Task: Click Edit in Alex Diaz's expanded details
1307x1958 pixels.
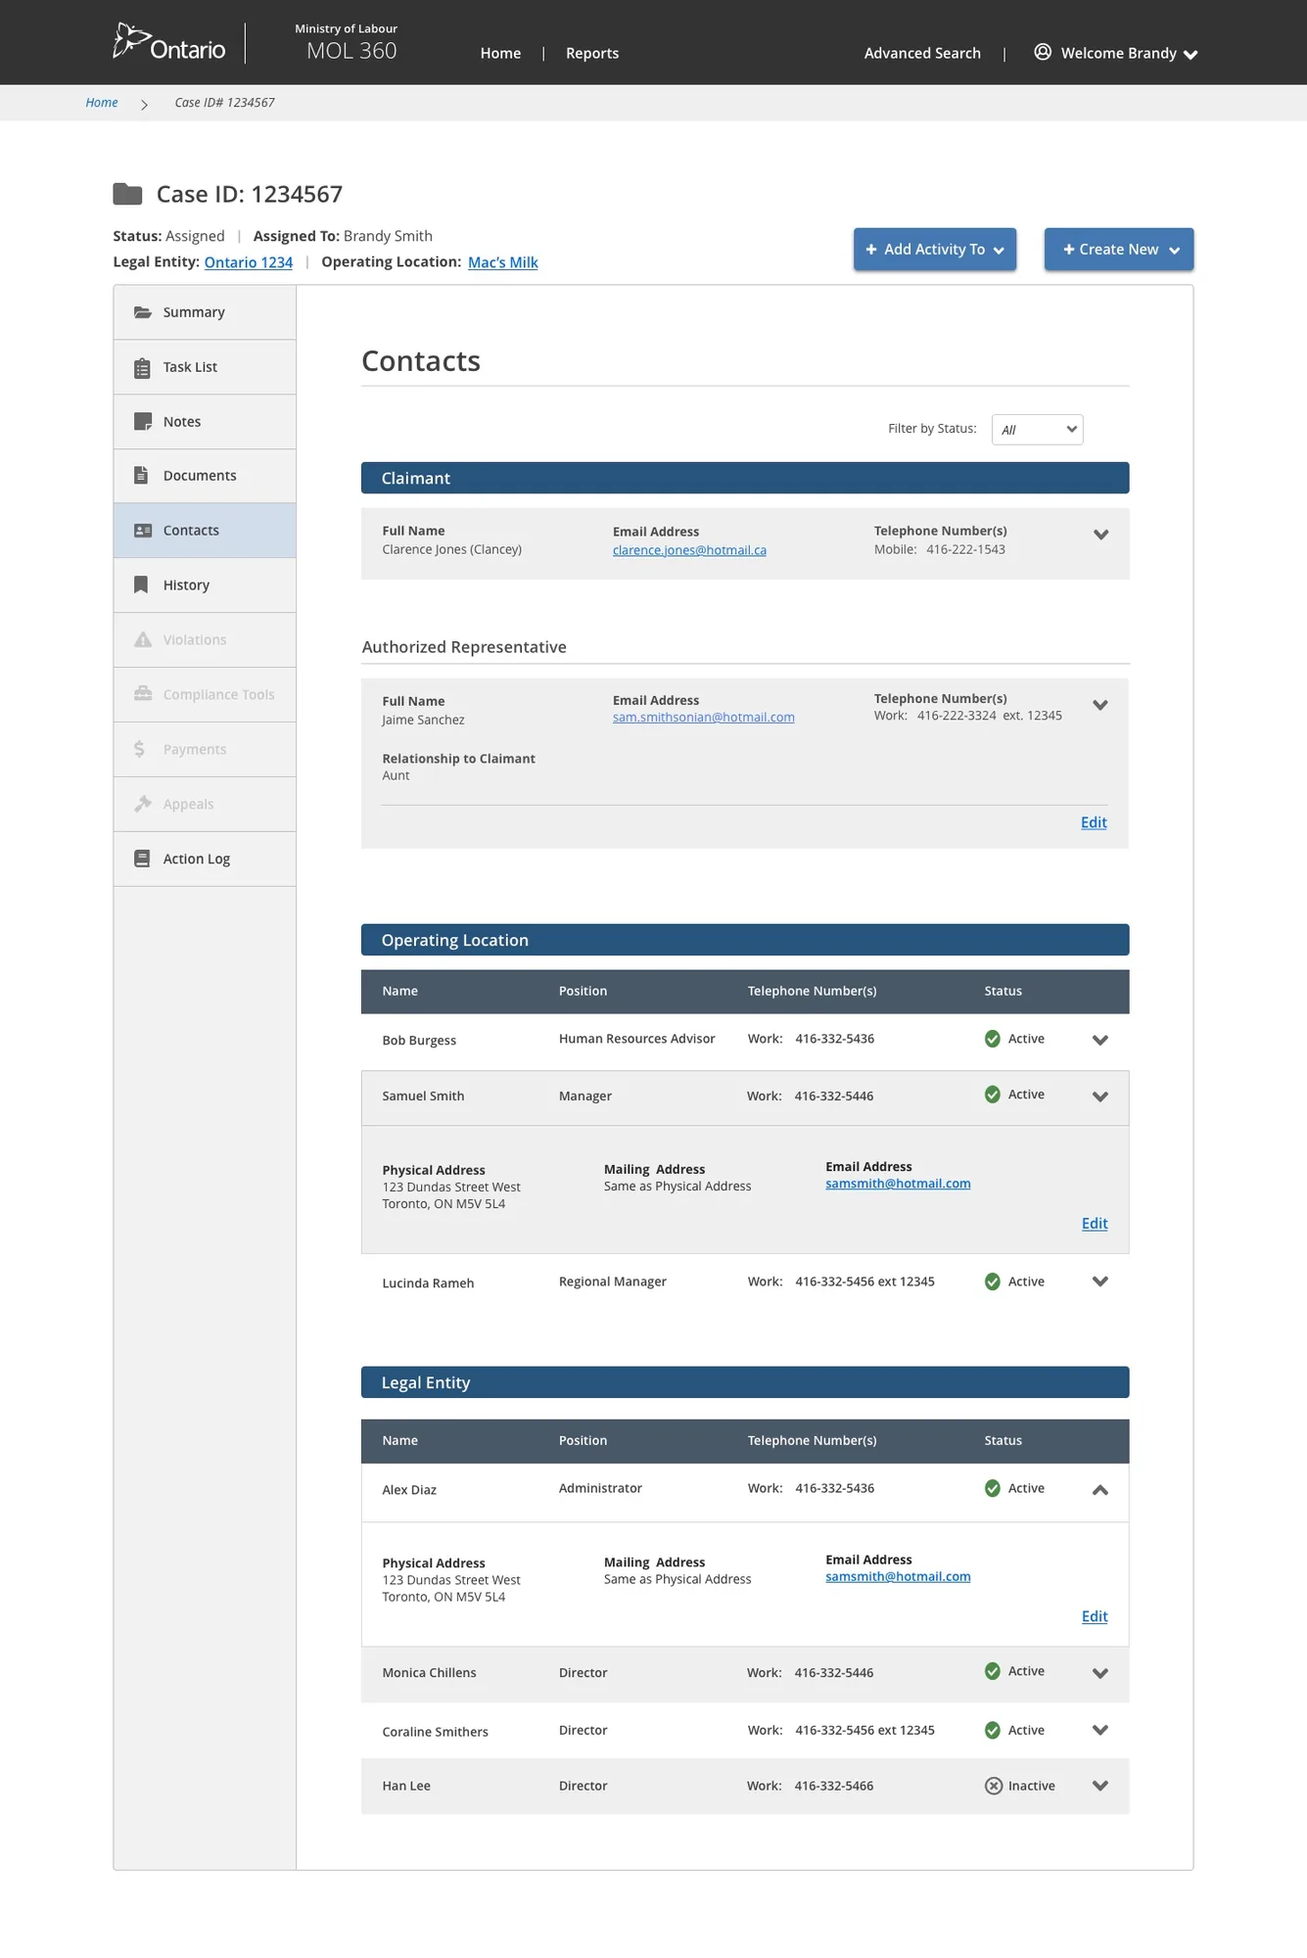Action: click(x=1095, y=1616)
